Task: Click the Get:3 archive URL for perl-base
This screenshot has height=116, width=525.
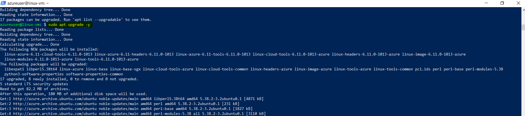Action: 55,109
